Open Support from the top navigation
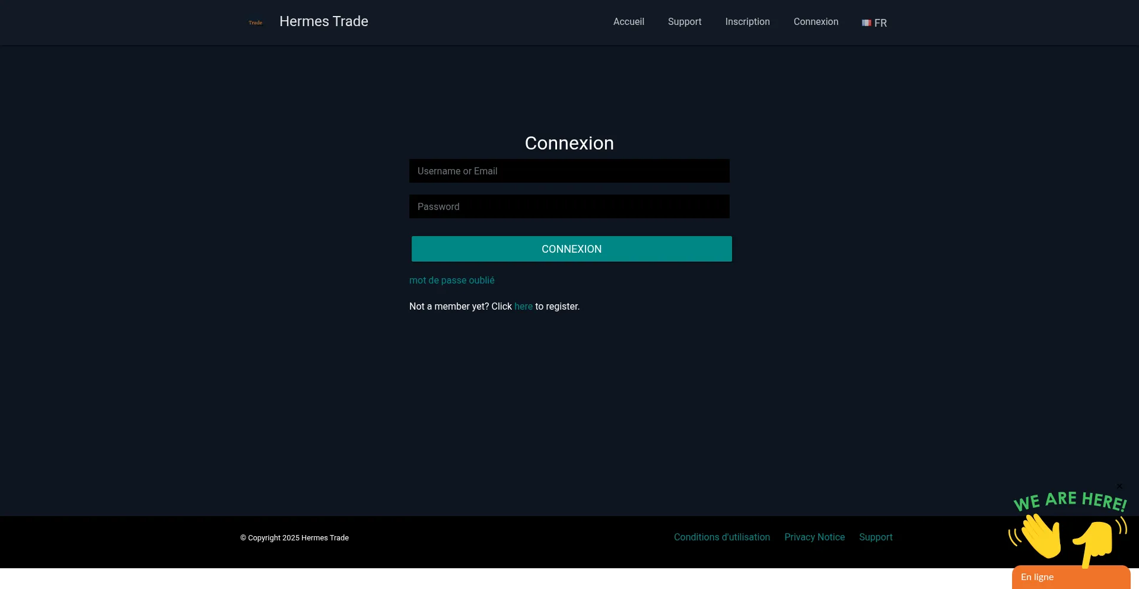The height and width of the screenshot is (589, 1139). (684, 22)
